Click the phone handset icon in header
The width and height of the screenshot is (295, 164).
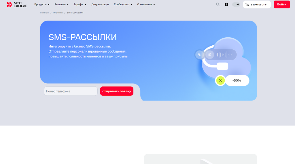coord(247,5)
